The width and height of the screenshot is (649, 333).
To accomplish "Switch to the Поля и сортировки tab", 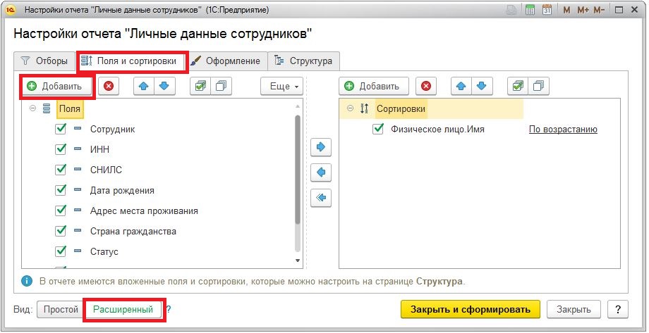I will [x=132, y=61].
